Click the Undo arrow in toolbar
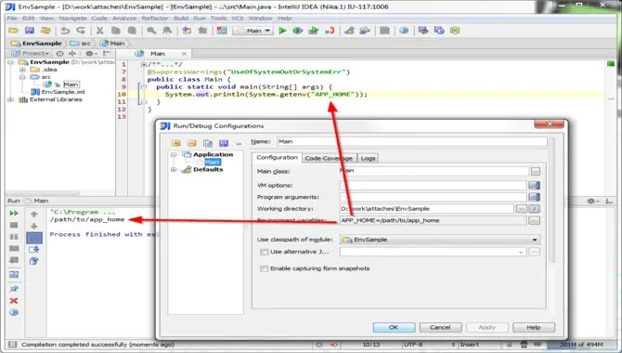The width and height of the screenshot is (622, 353). (65, 31)
